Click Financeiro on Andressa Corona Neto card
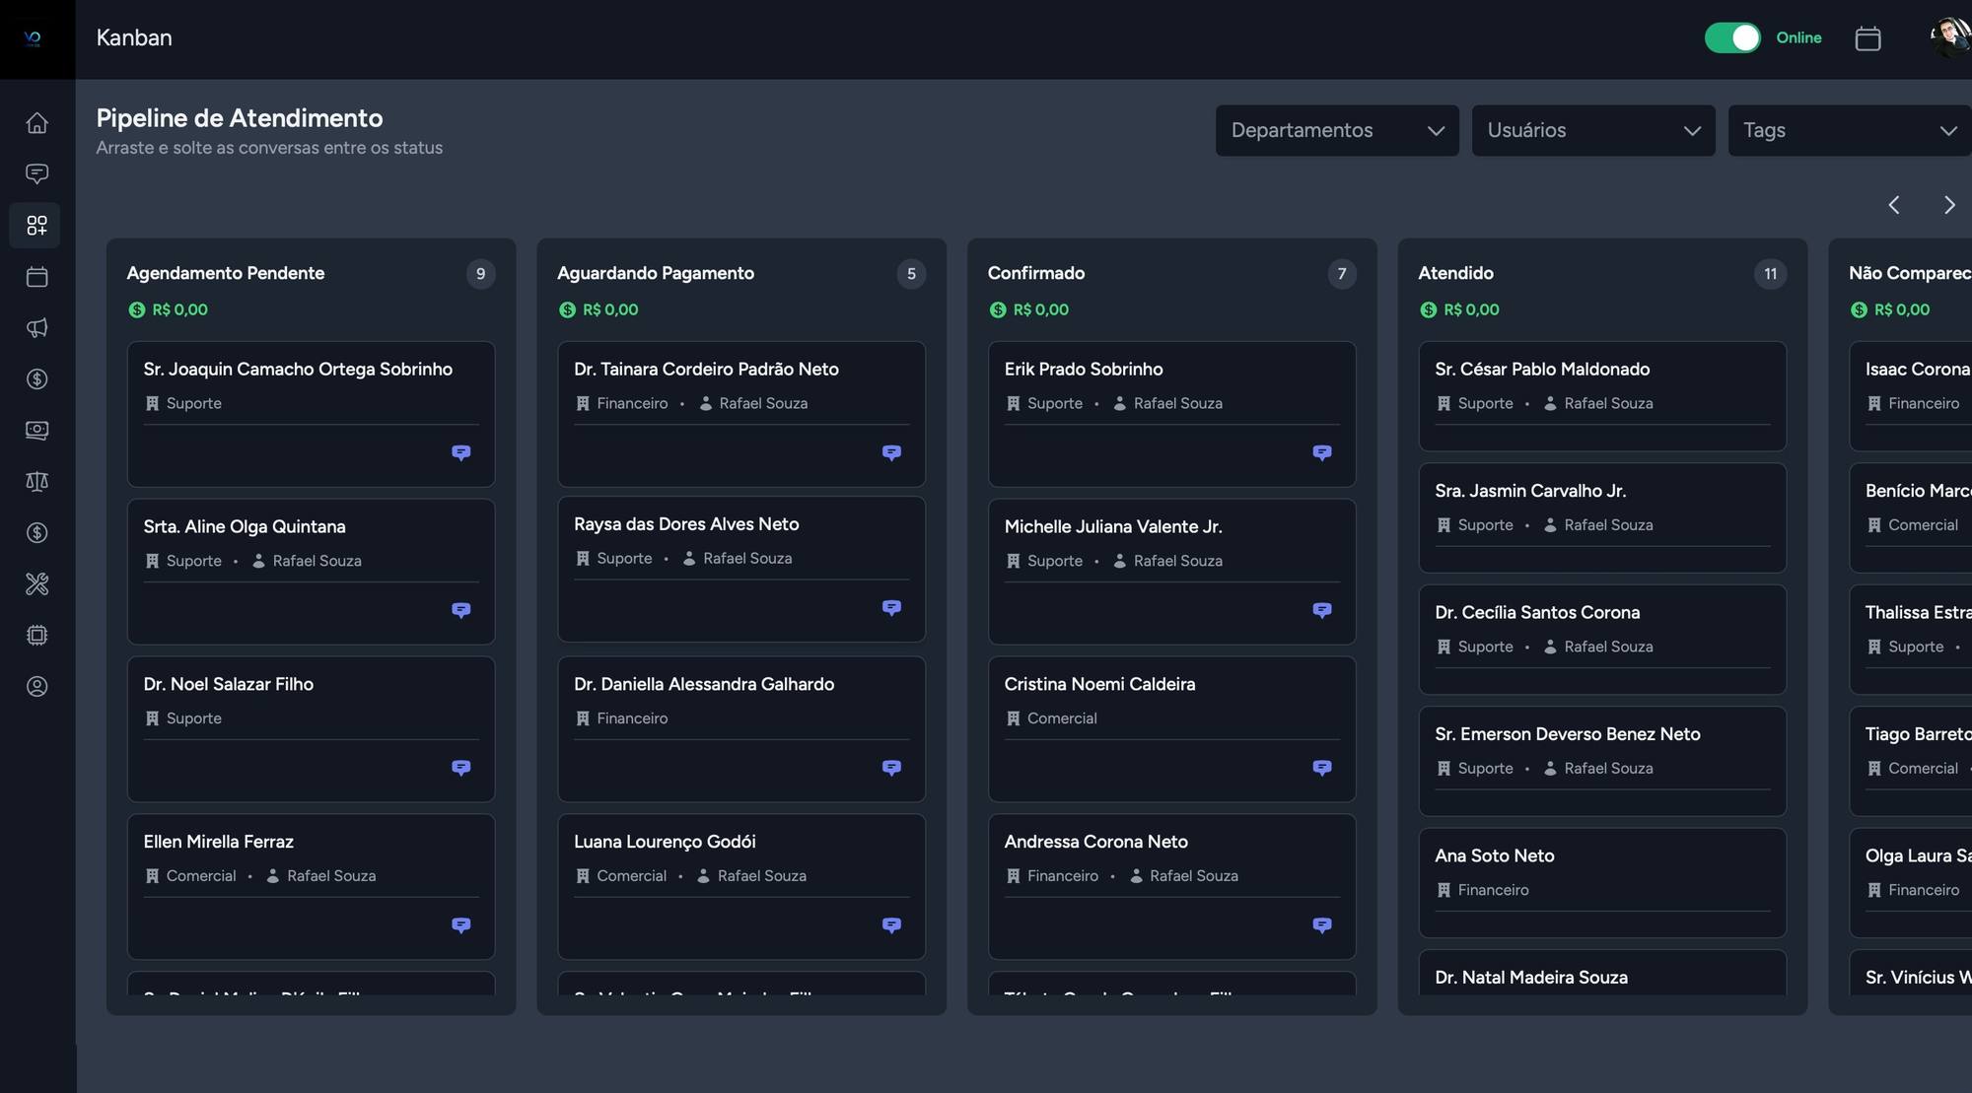This screenshot has height=1093, width=1972. pos(1063,876)
